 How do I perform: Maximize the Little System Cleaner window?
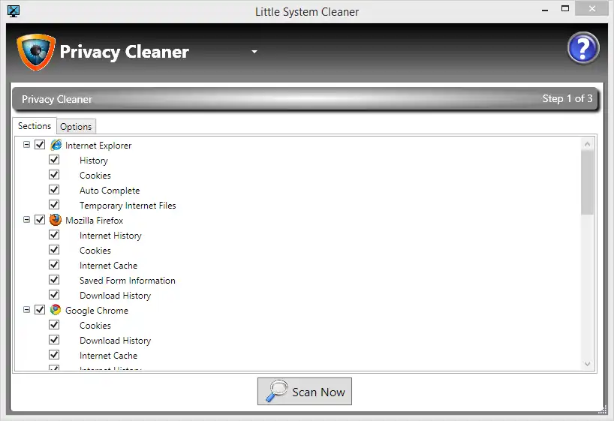click(x=565, y=8)
